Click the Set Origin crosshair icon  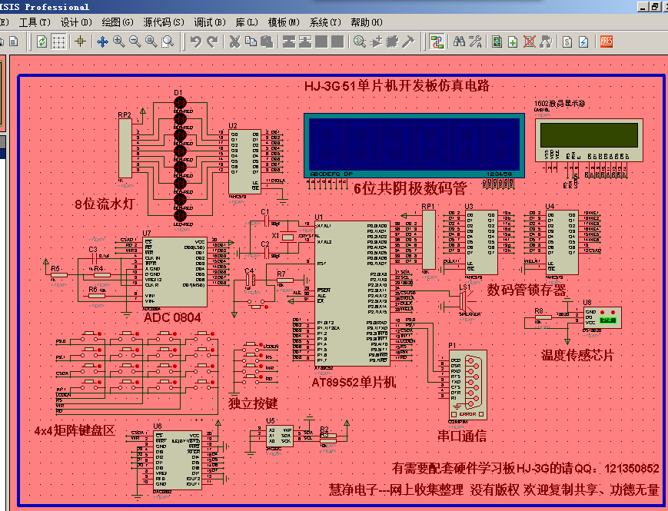pos(80,41)
